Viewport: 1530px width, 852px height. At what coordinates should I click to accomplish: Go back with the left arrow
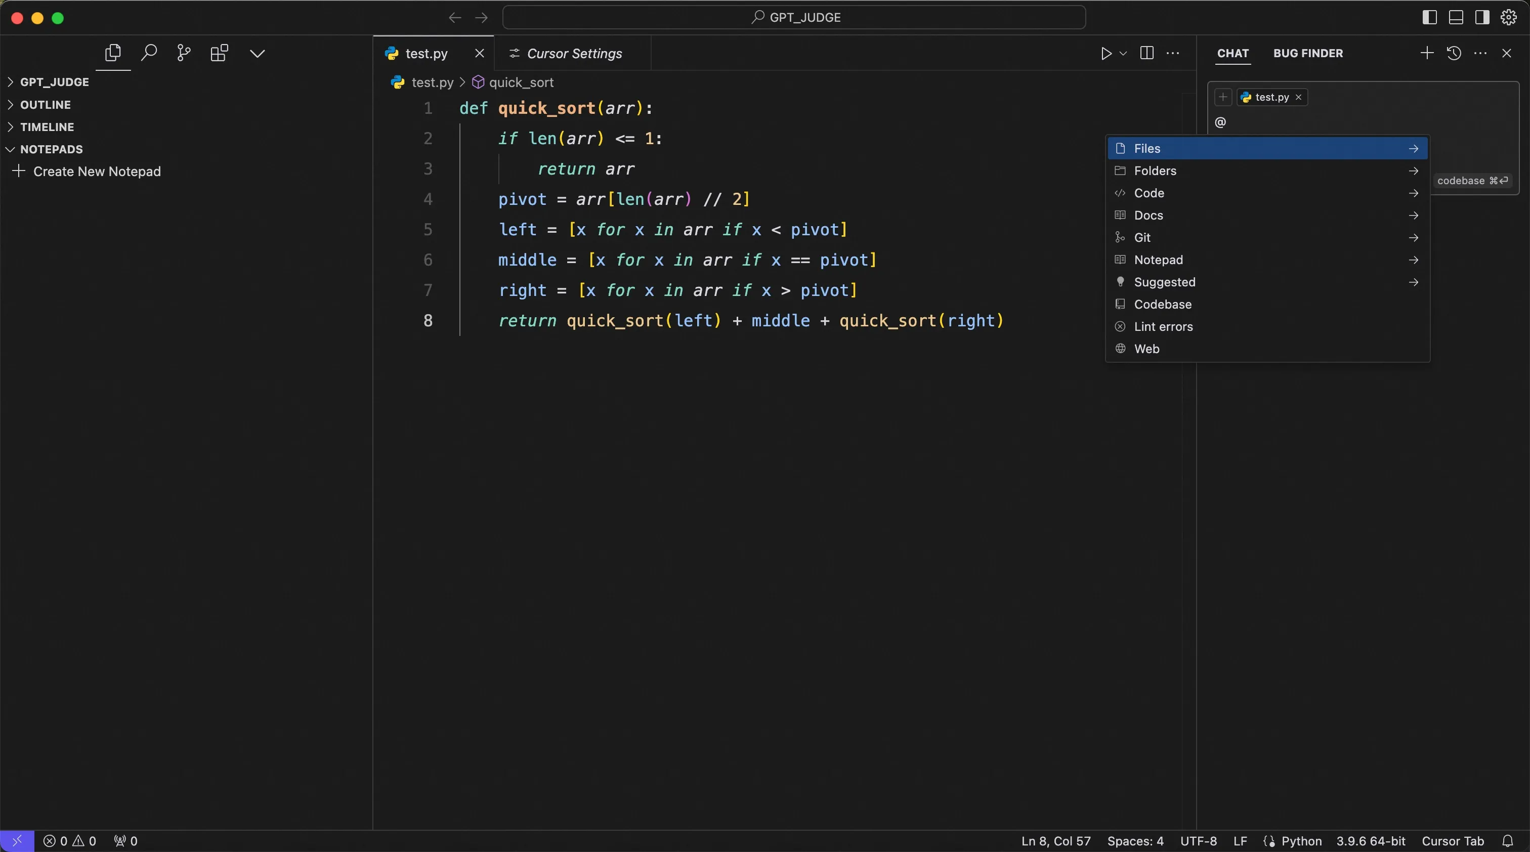[x=455, y=18]
